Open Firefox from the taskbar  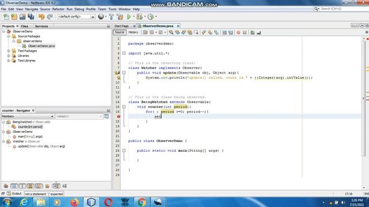click(x=74, y=202)
